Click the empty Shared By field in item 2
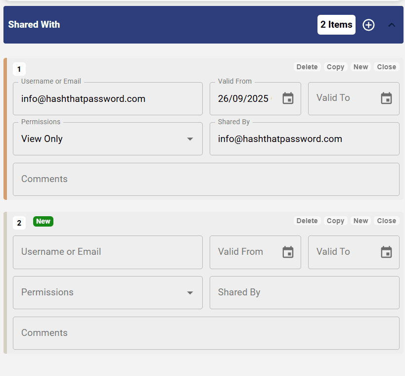405x376 pixels. (x=304, y=292)
